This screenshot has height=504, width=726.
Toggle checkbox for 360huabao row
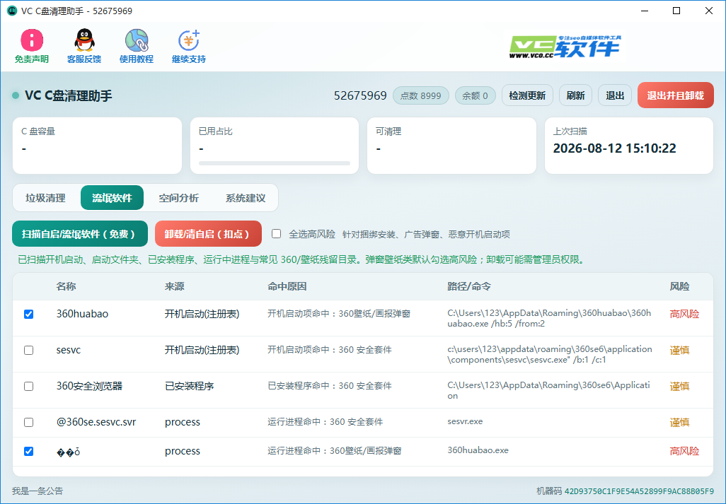click(29, 315)
